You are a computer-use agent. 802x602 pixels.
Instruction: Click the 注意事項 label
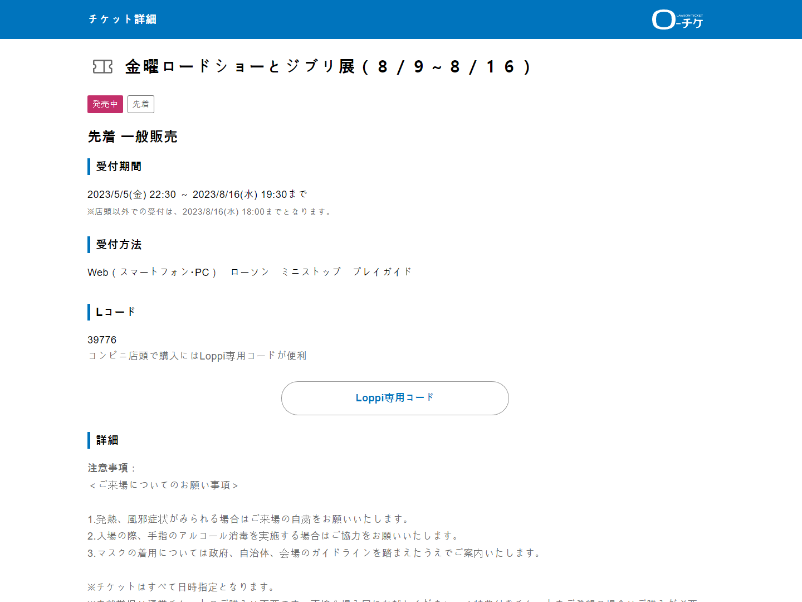(108, 468)
